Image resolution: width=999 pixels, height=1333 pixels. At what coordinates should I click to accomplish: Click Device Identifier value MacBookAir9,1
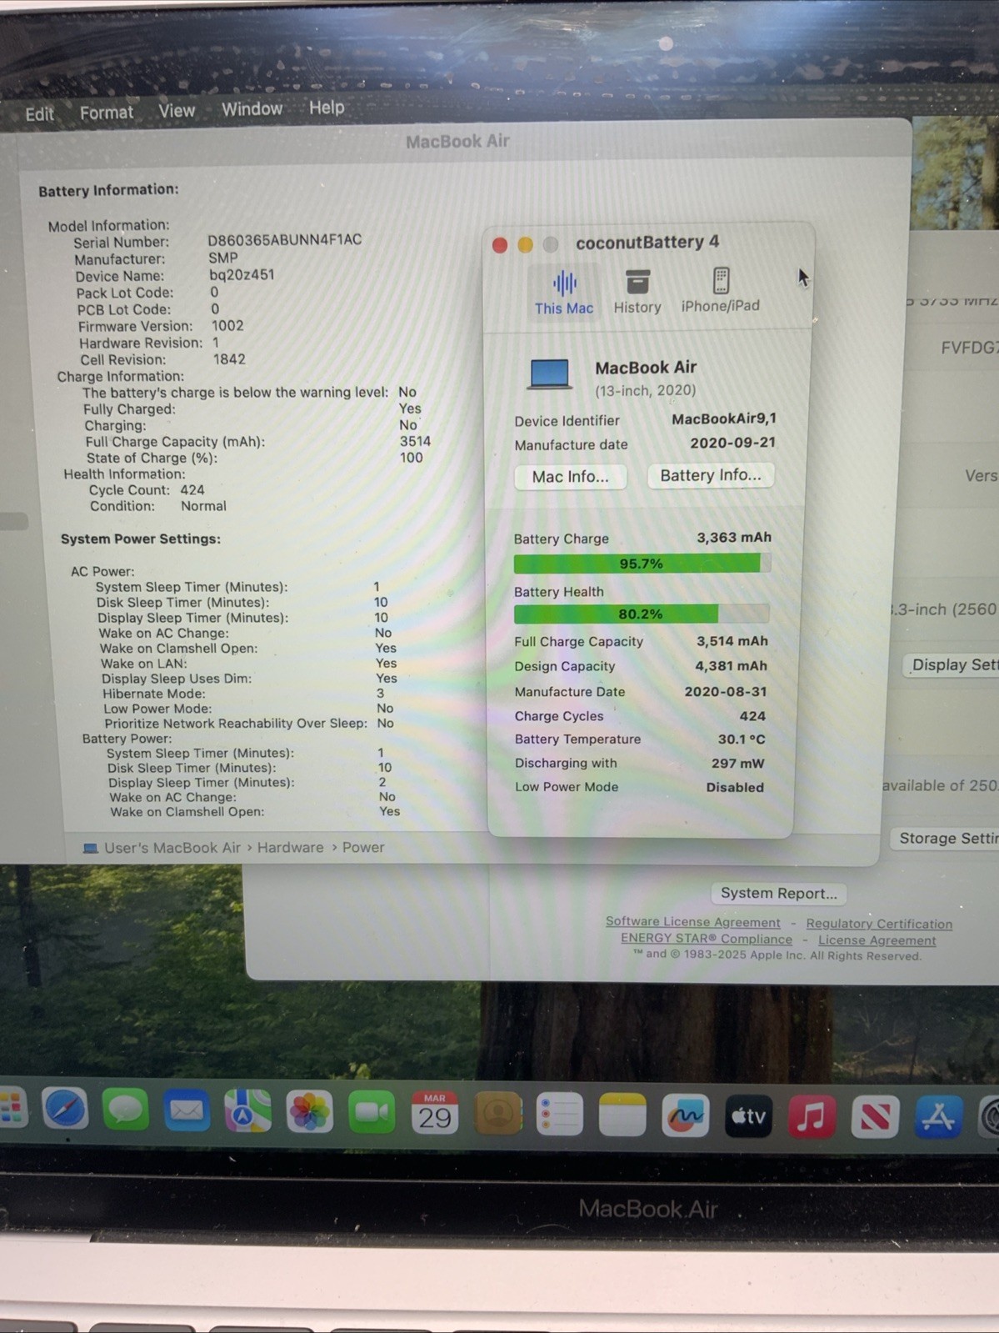(724, 418)
